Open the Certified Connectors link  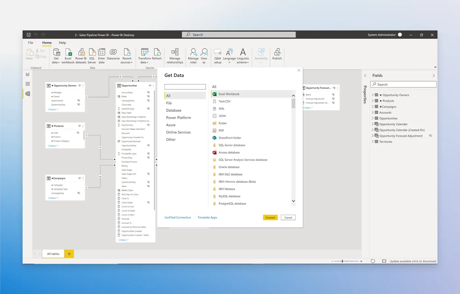click(177, 217)
